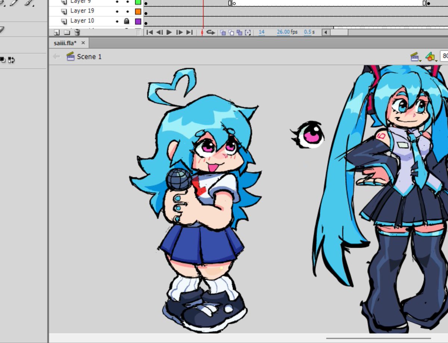Screen dimensions: 448x343
Task: Click first keyframe of Layer 10
Action: (x=146, y=23)
